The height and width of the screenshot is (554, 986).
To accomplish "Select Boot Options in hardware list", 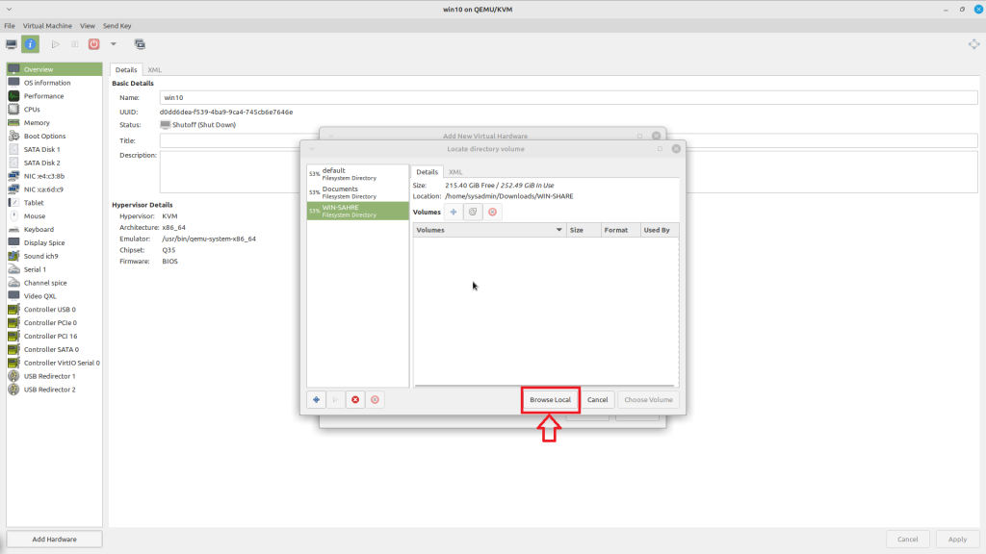I will pos(54,136).
